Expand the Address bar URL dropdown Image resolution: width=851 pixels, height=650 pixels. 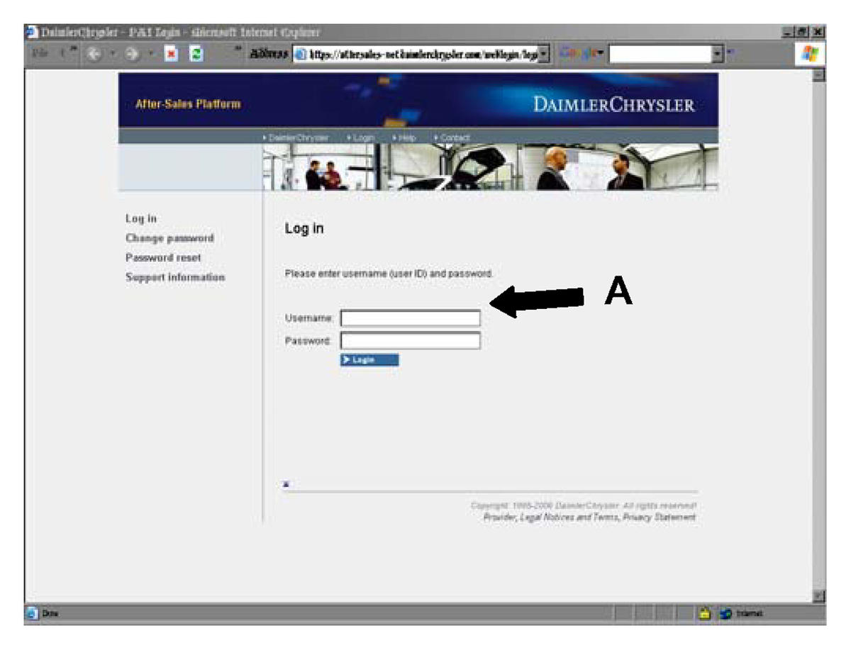[544, 54]
